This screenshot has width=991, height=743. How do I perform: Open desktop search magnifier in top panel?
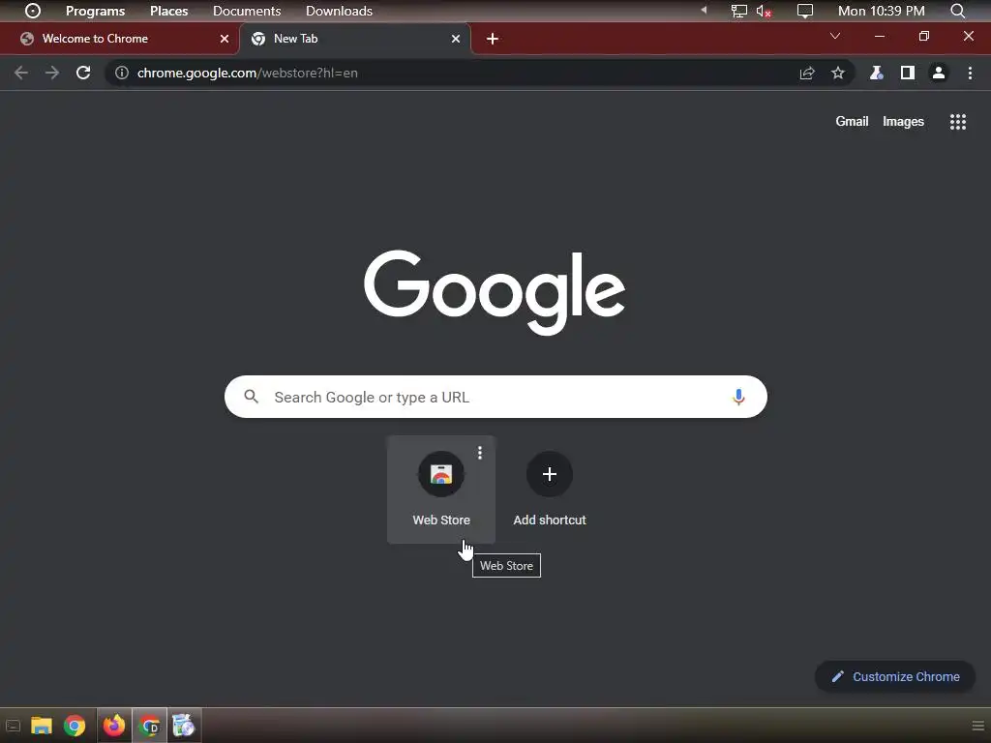(x=957, y=11)
